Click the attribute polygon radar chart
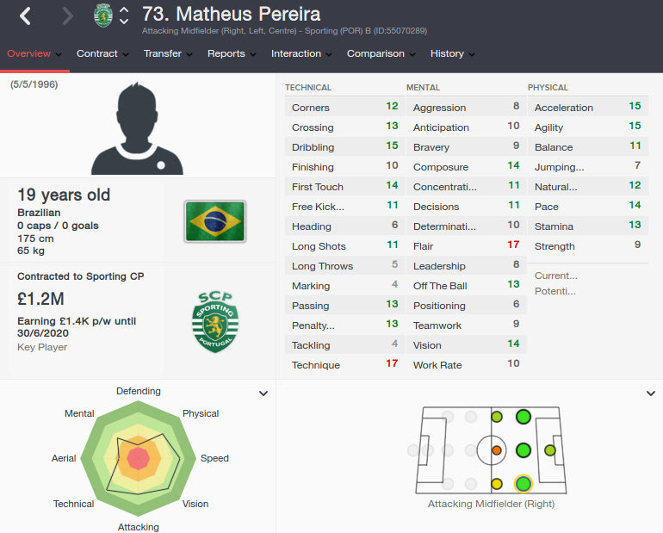 [x=138, y=456]
